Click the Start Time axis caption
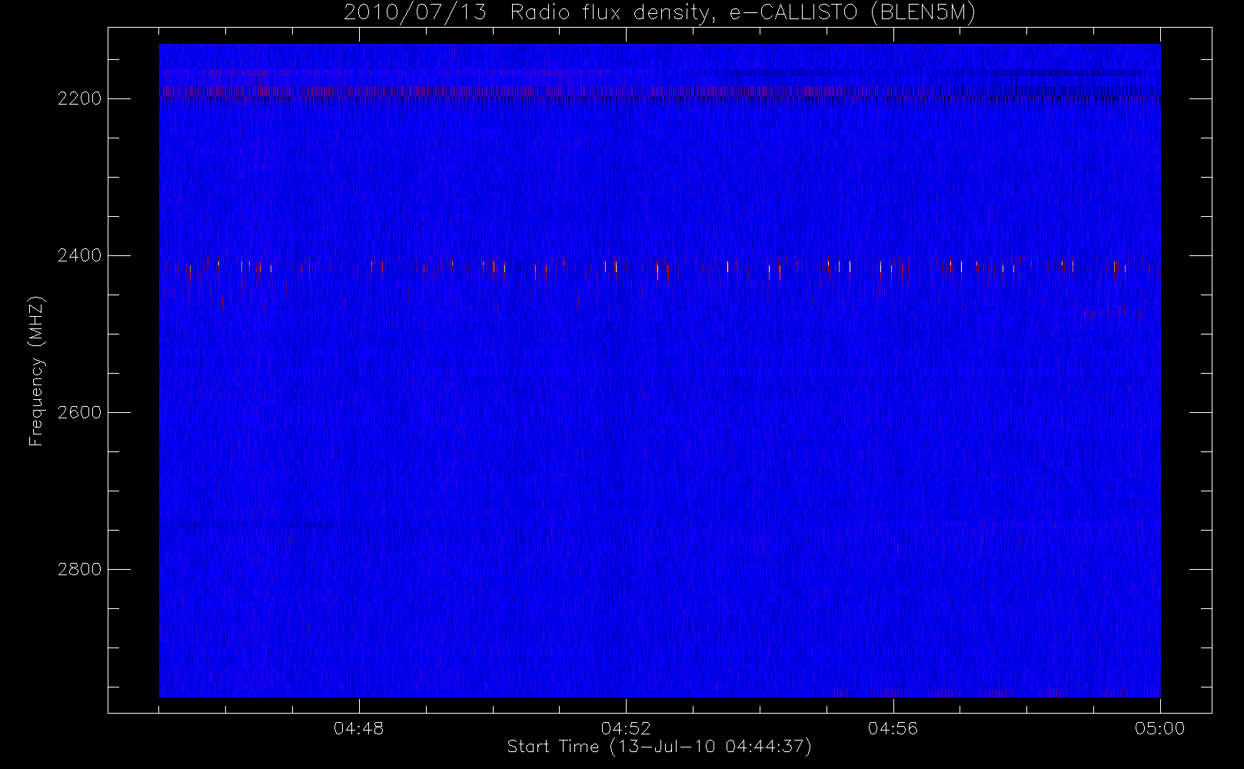Viewport: 1244px width, 769px height. pos(660,747)
